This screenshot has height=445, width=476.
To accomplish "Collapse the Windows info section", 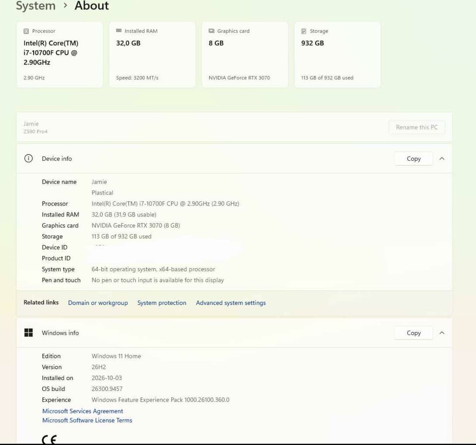I will tap(442, 333).
